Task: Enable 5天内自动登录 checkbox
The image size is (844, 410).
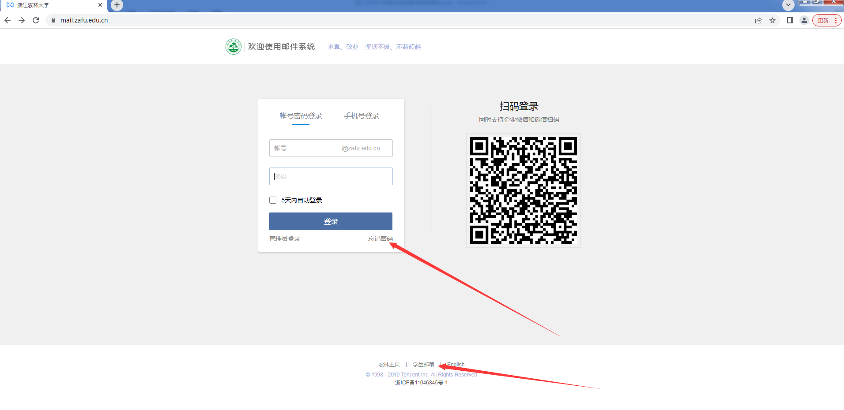Action: click(x=273, y=200)
